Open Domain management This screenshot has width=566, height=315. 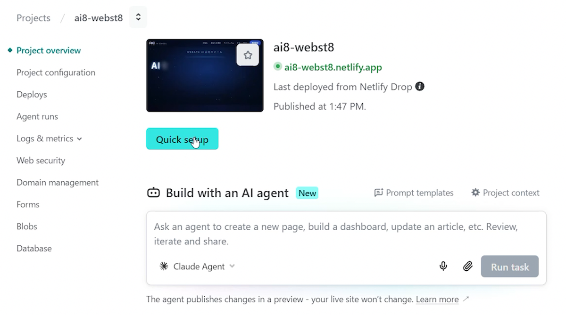click(x=58, y=183)
